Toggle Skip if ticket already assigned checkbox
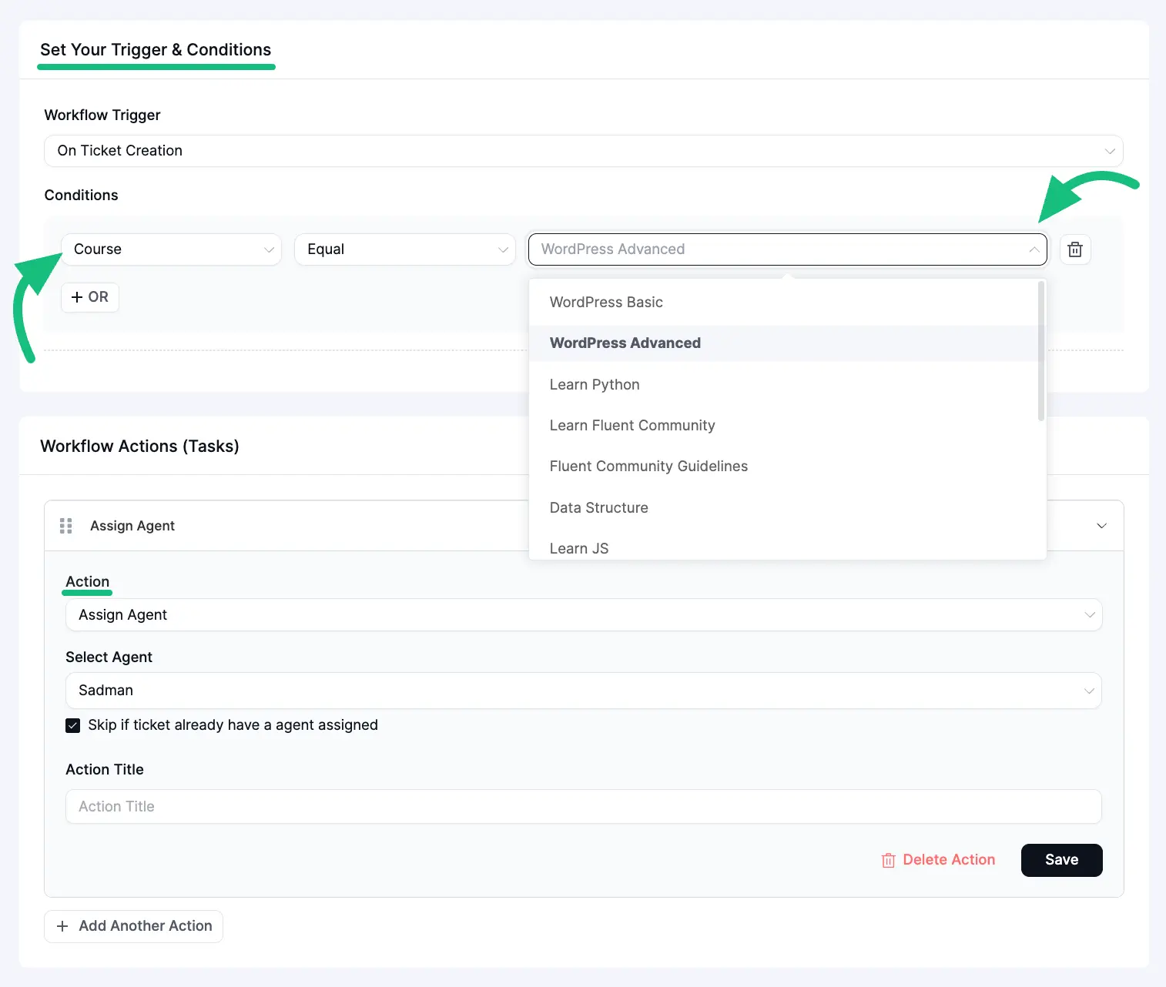Screen dimensions: 1166x987 point(73,725)
